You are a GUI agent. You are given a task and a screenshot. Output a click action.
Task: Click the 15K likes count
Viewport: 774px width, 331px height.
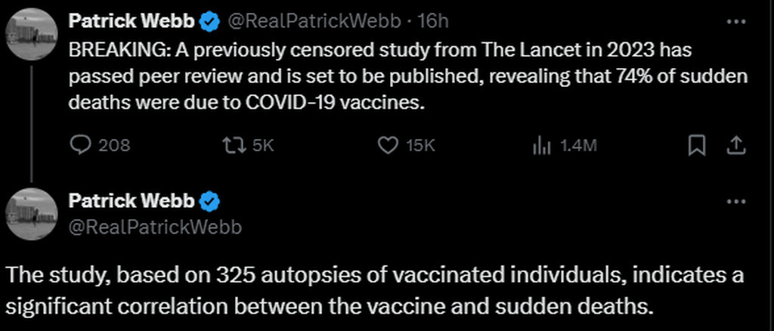click(x=420, y=145)
